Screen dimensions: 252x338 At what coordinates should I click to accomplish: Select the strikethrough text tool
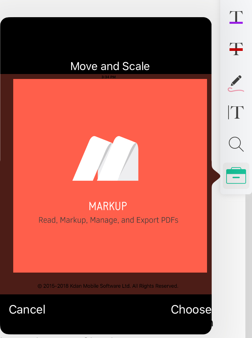pyautogui.click(x=236, y=49)
